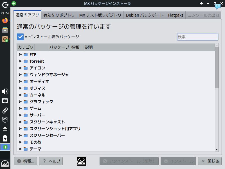
Task: Click the blue notification bubble icon
Action: pyautogui.click(x=218, y=6)
